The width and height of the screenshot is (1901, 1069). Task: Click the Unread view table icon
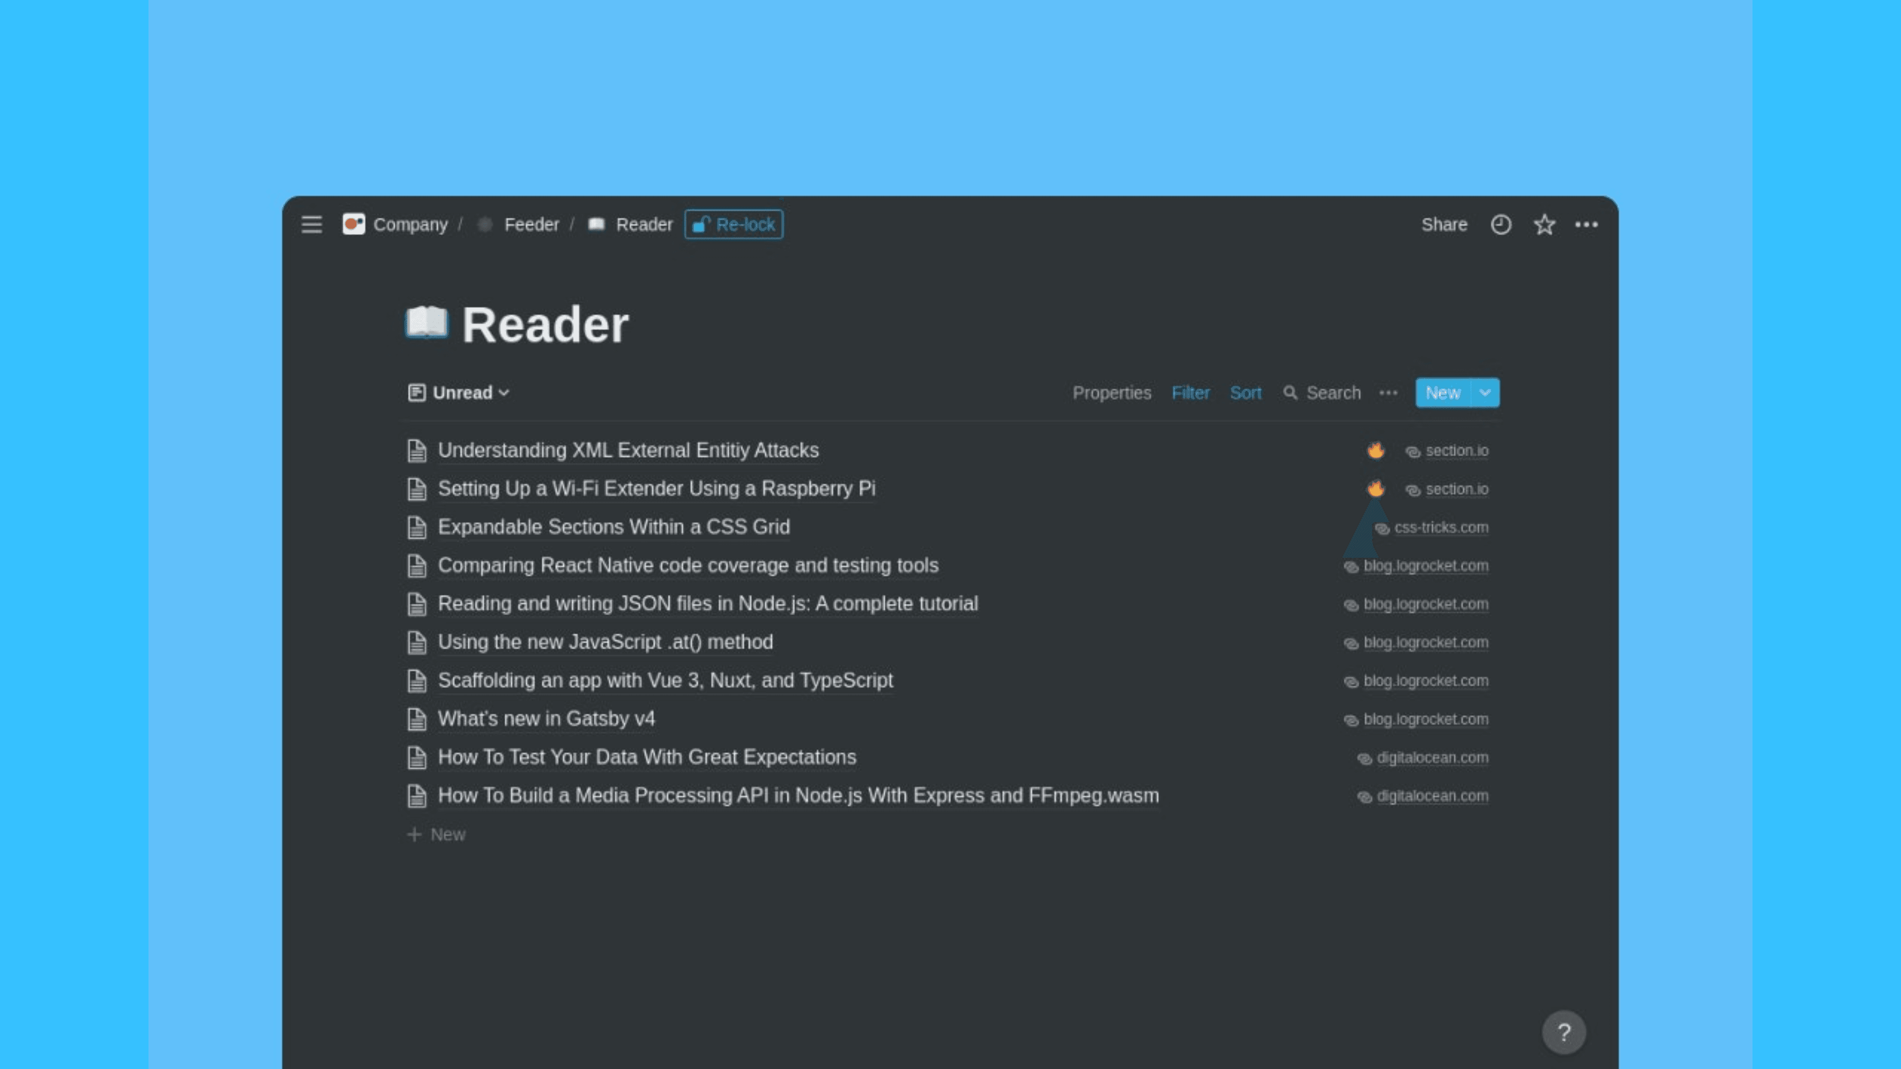coord(416,392)
